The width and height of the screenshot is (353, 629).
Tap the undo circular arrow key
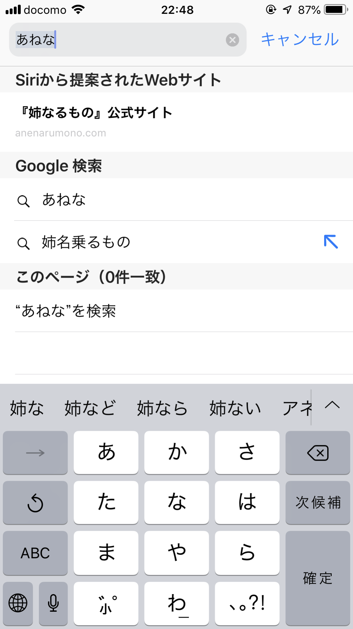click(35, 503)
